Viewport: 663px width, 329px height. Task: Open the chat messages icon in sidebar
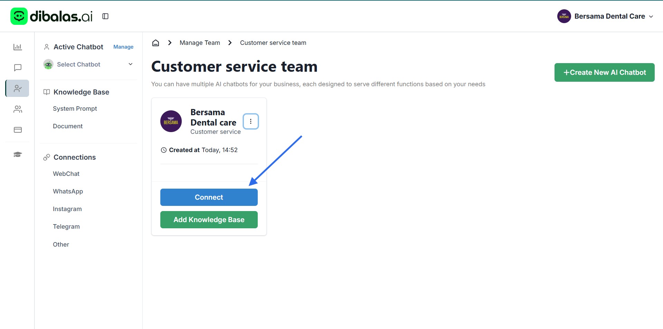(x=18, y=68)
